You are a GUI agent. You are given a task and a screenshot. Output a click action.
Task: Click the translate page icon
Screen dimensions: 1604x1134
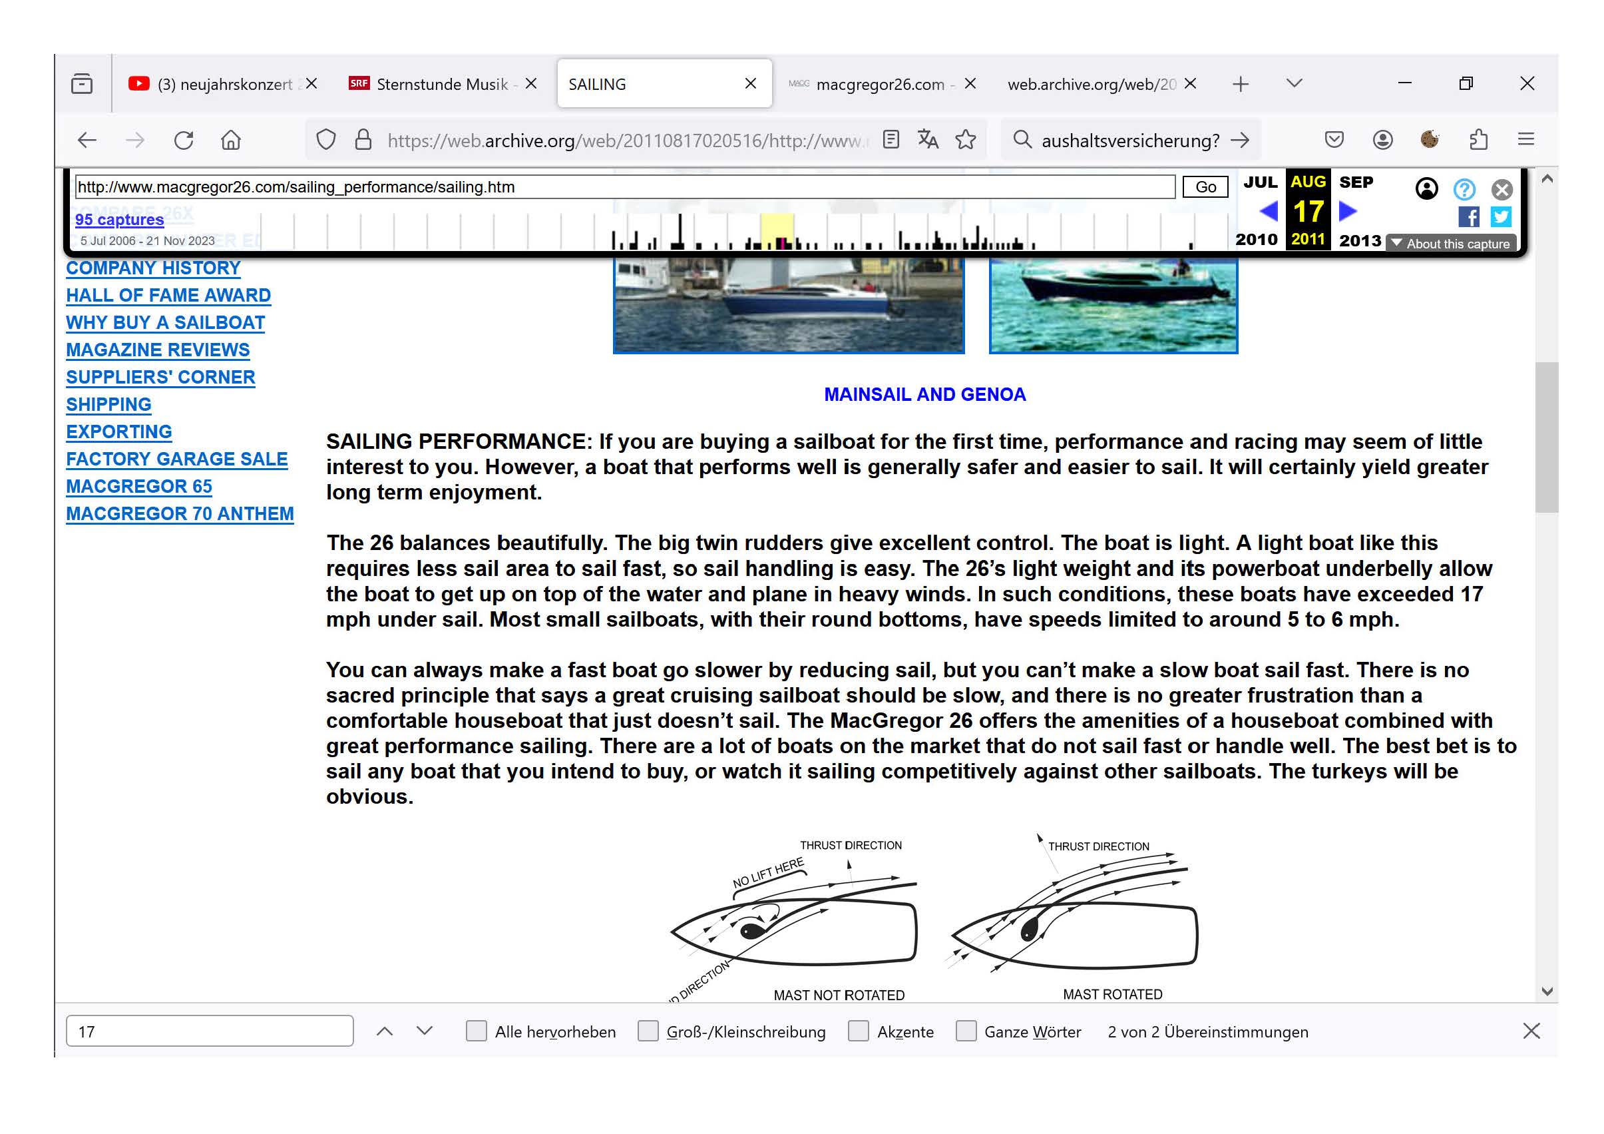(x=928, y=140)
